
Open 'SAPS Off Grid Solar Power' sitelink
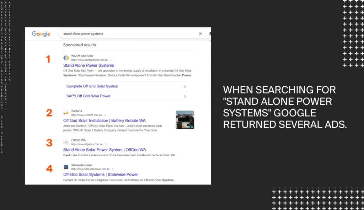pyautogui.click(x=88, y=96)
